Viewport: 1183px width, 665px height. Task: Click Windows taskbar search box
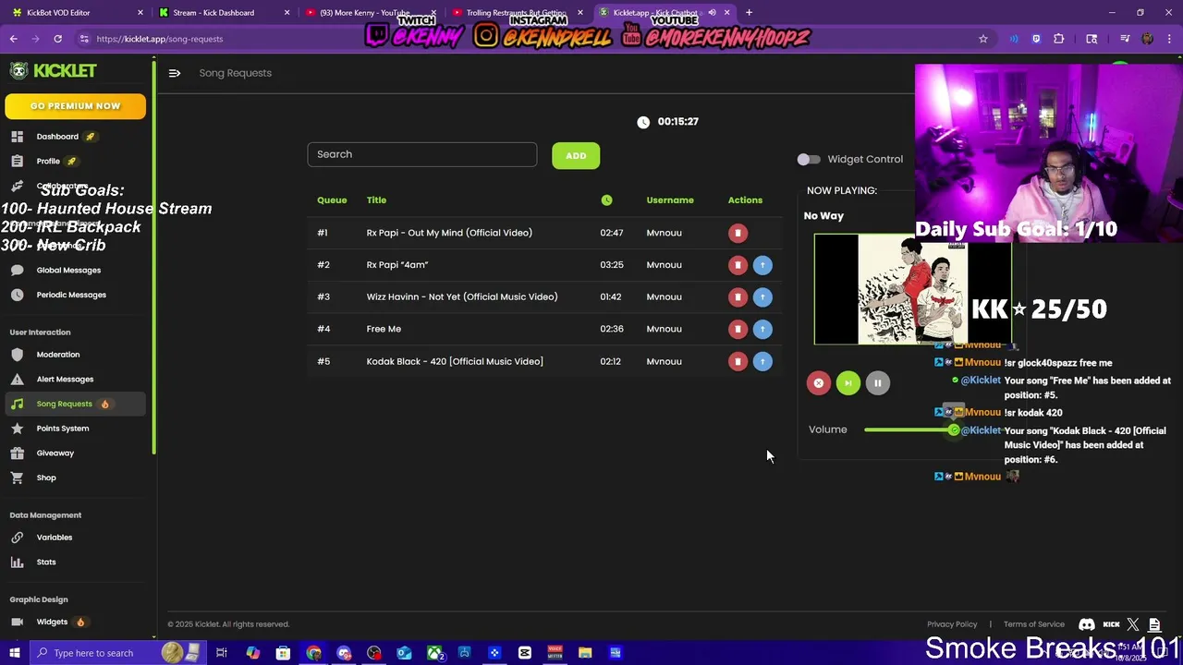[117, 653]
